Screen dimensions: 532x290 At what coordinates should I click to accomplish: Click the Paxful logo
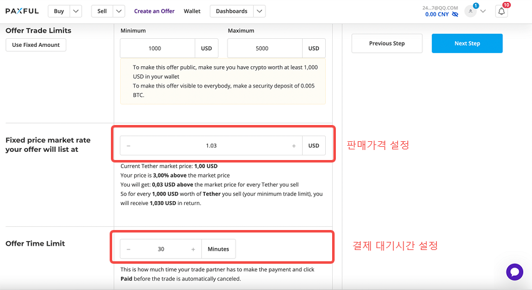pyautogui.click(x=22, y=11)
